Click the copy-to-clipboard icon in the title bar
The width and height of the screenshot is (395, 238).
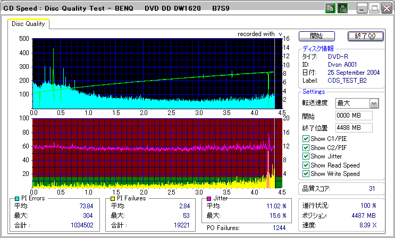pos(330,8)
